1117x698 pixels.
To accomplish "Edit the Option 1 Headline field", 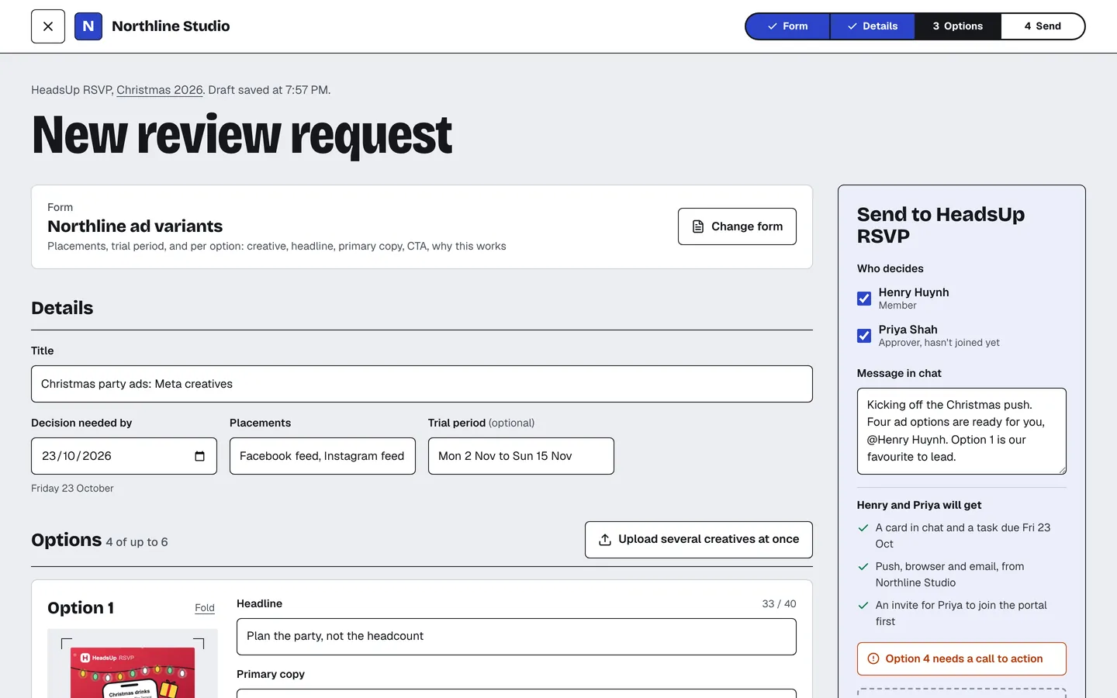I will [x=517, y=637].
